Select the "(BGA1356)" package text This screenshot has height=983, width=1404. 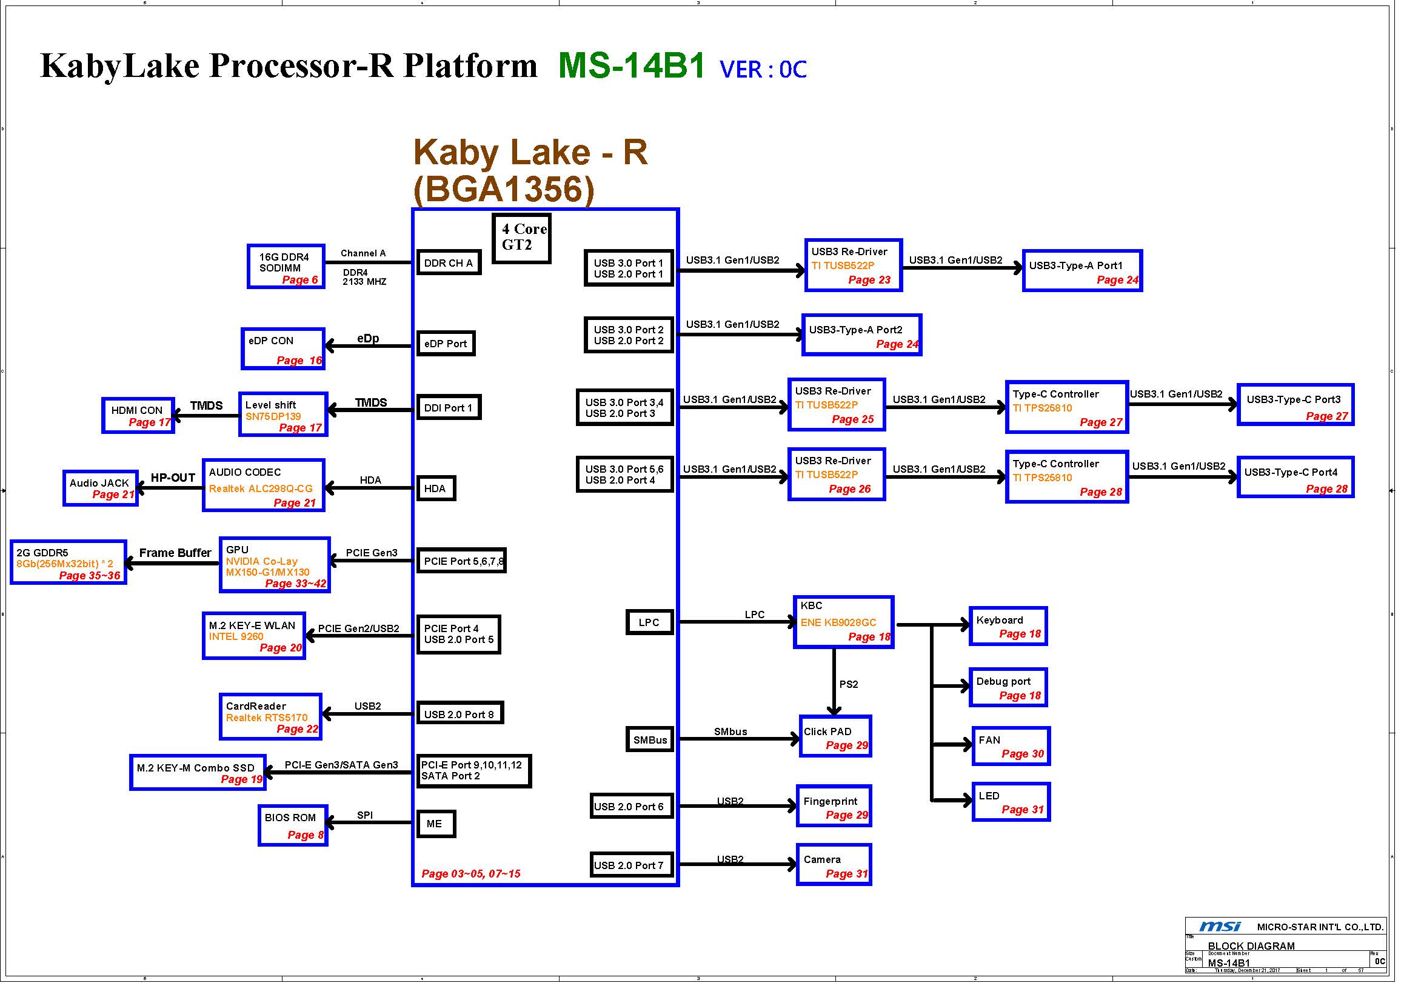504,190
